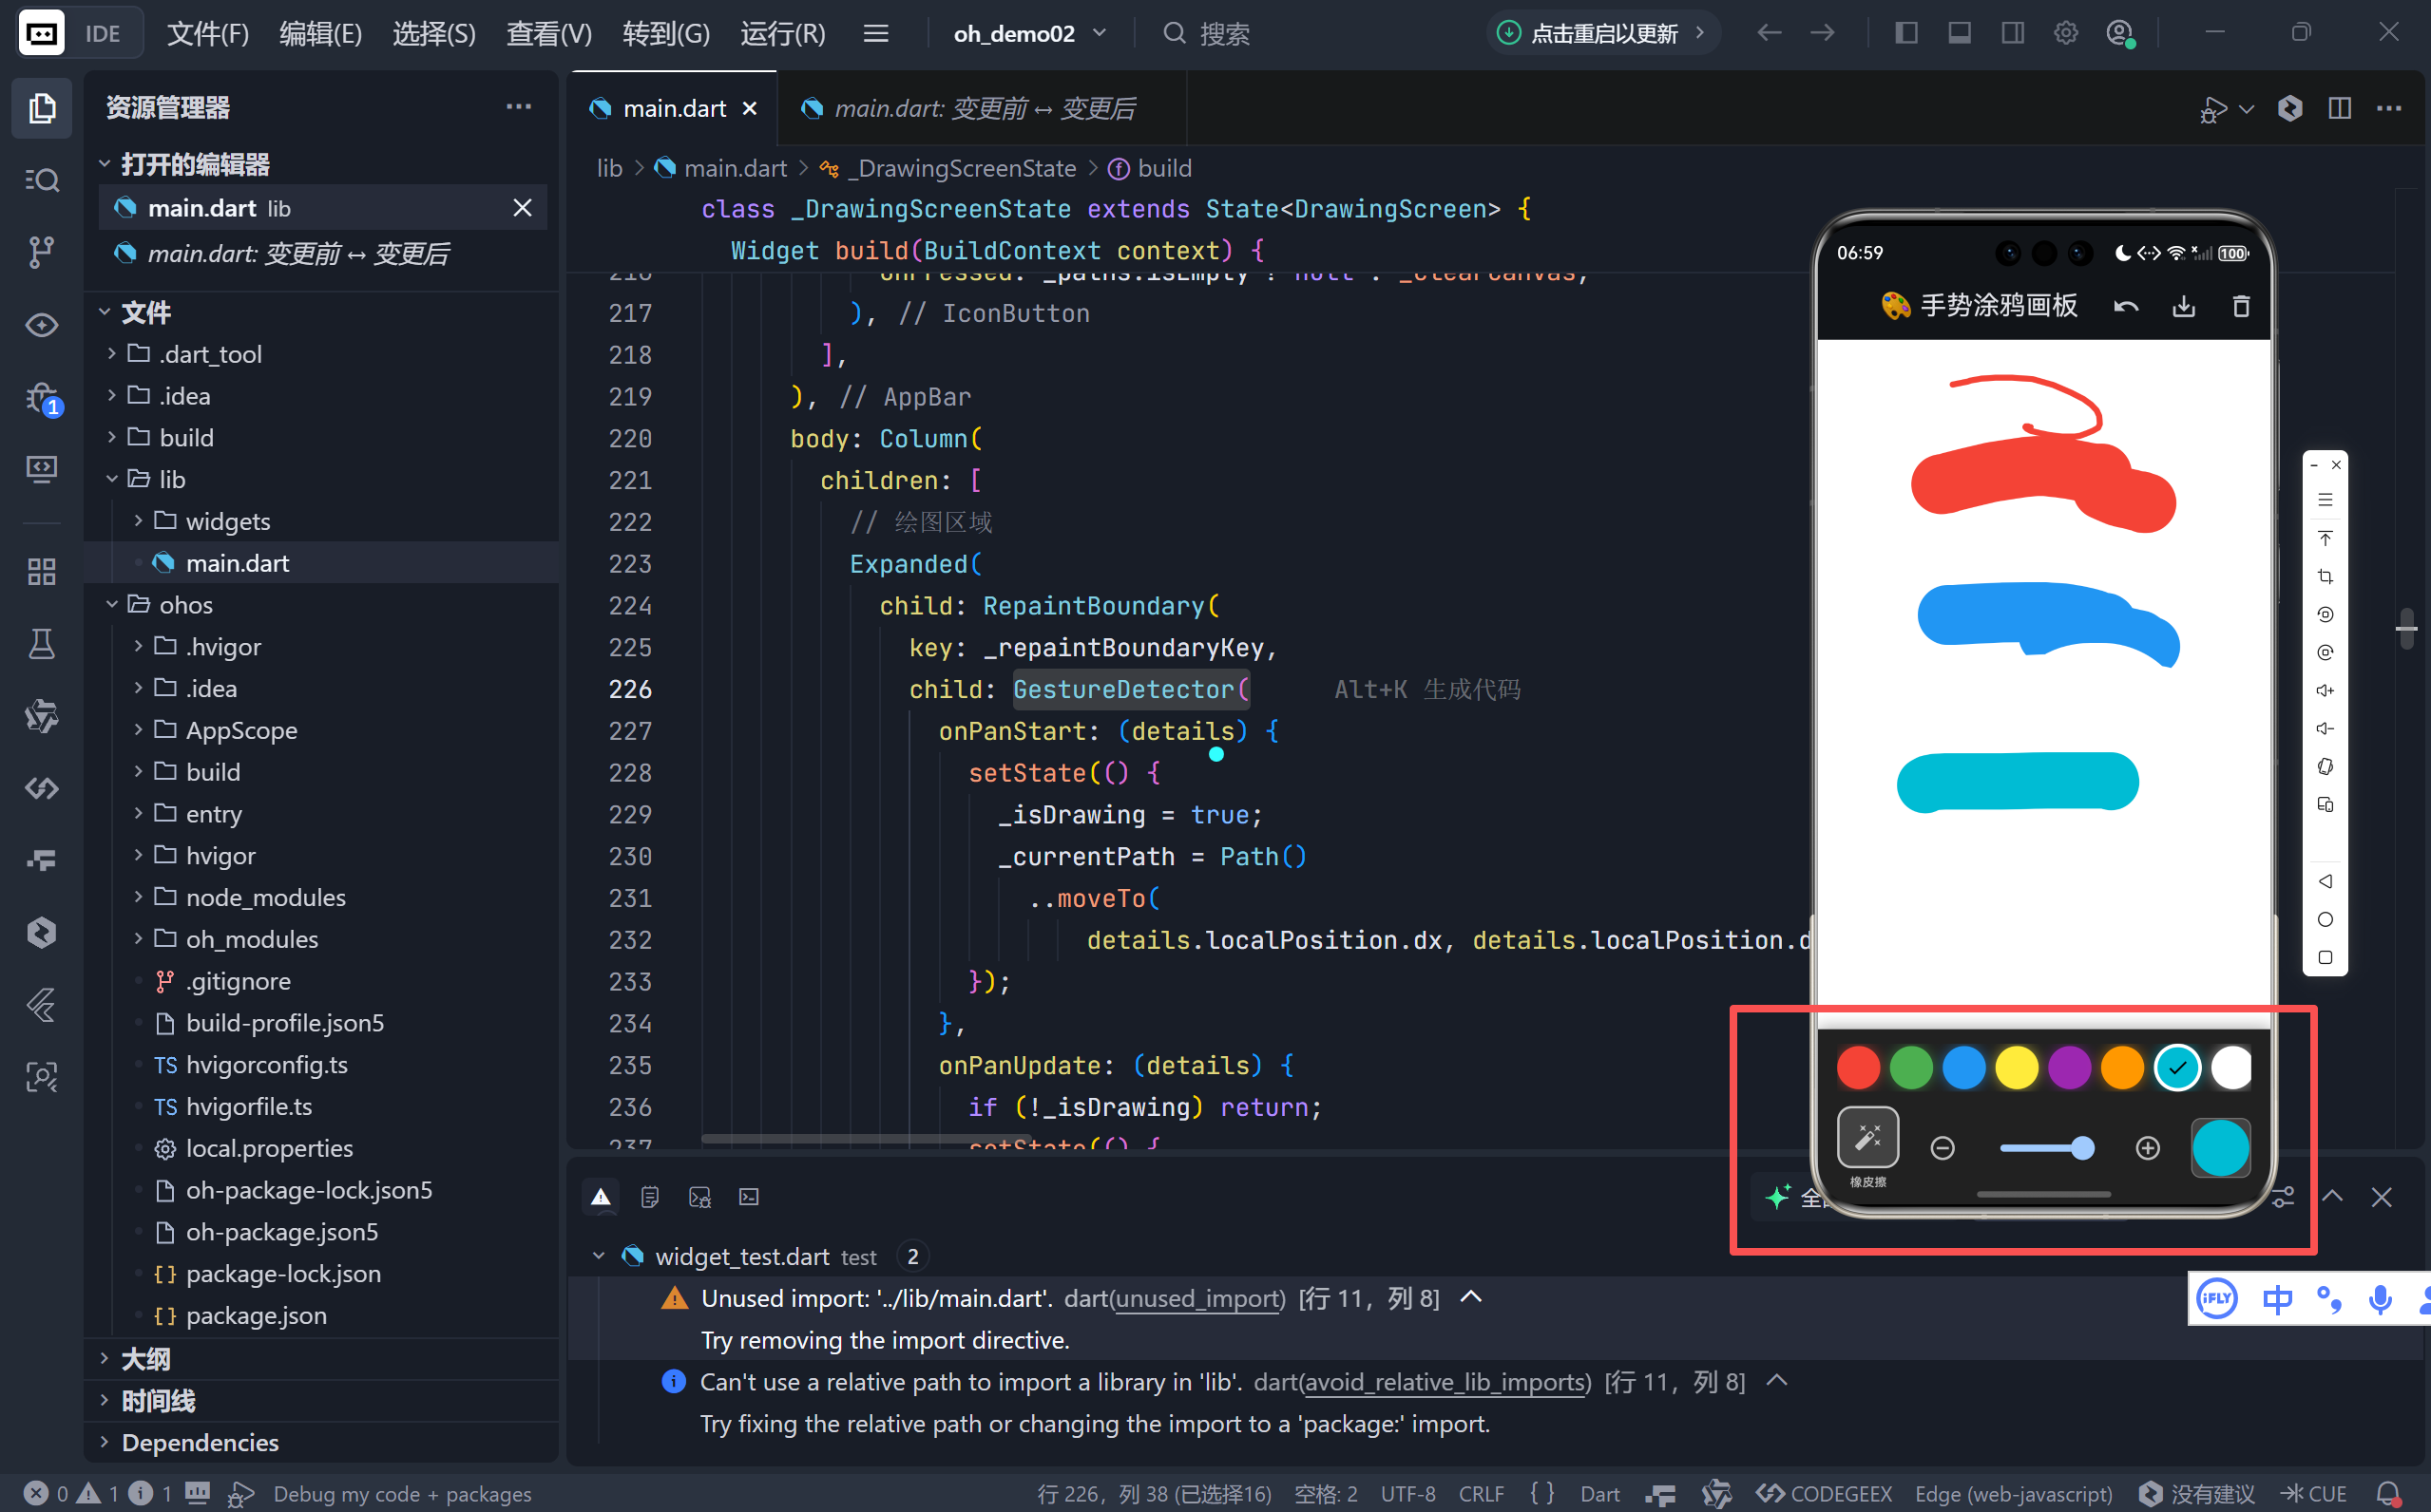Image resolution: width=2431 pixels, height=1512 pixels.
Task: Open the search sidebar icon
Action: 41,180
